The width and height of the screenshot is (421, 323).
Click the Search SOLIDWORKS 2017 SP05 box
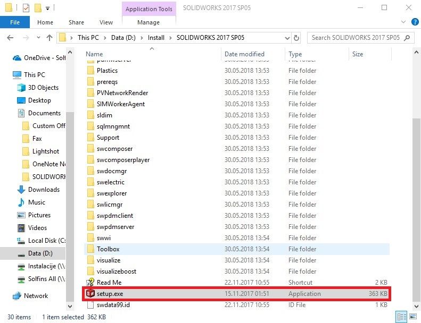pos(355,38)
